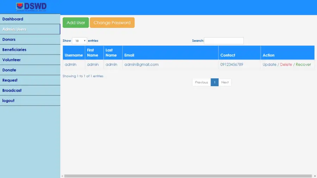This screenshot has width=317, height=178.
Task: Click the 09123456789 contact cell
Action: pos(240,65)
